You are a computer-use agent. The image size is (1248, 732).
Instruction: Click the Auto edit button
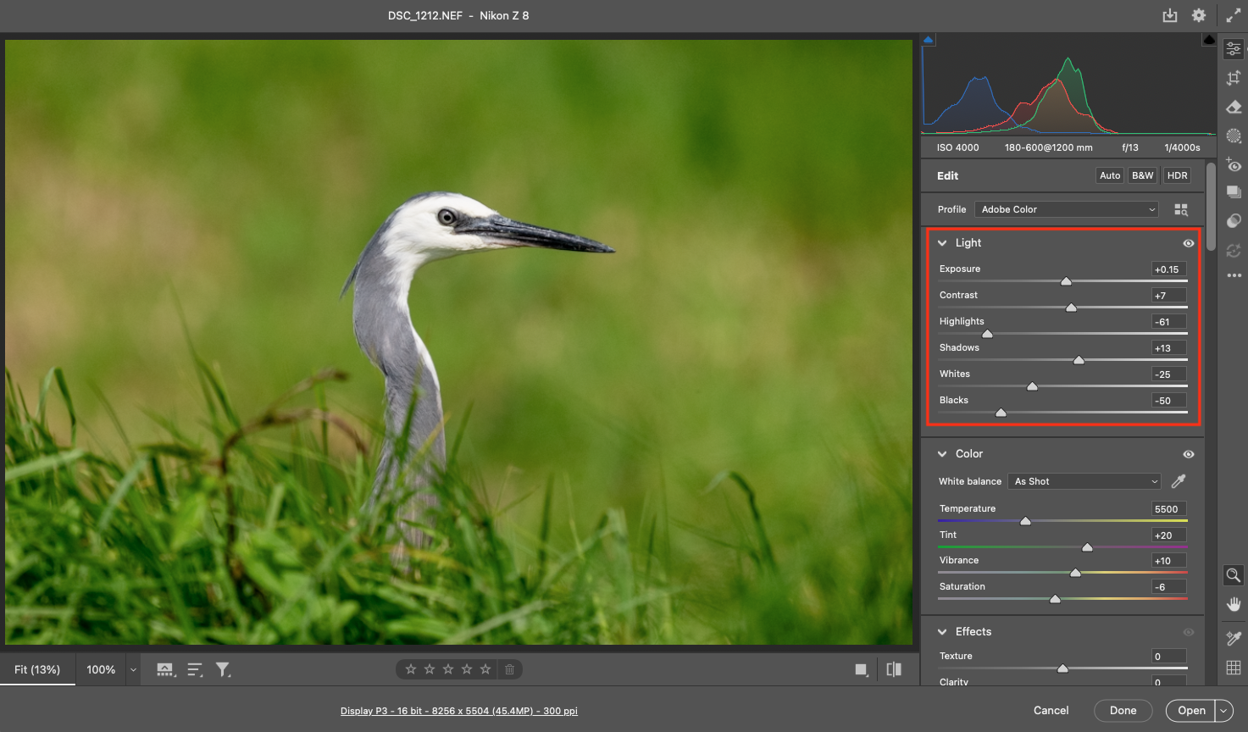[1110, 175]
